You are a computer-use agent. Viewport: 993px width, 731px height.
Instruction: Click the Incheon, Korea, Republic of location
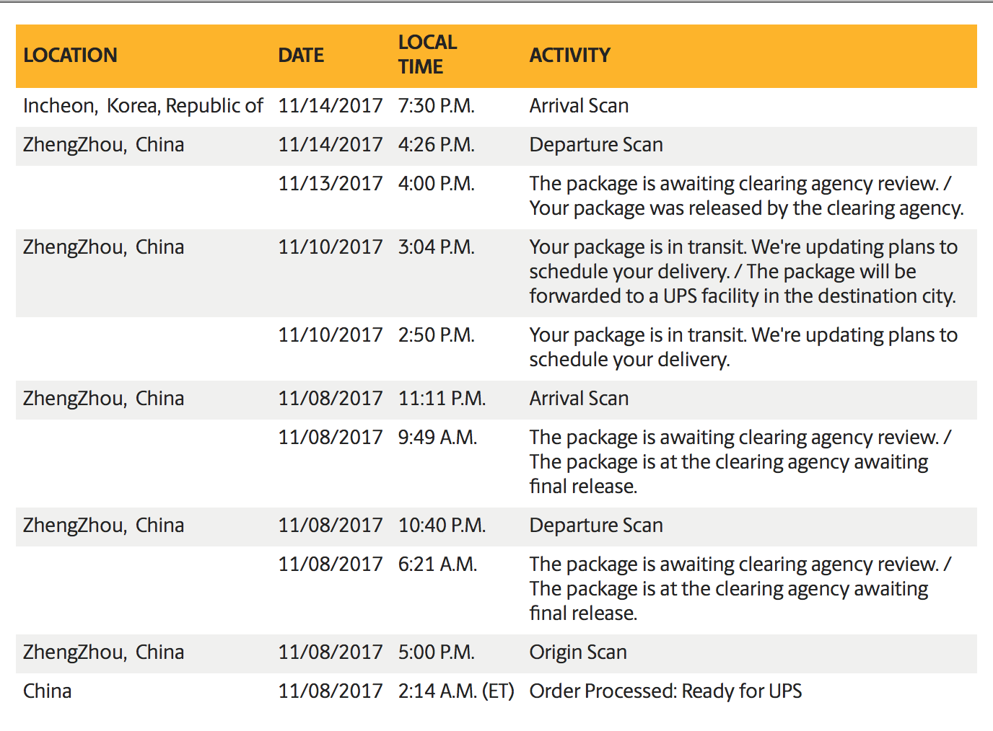tap(143, 106)
